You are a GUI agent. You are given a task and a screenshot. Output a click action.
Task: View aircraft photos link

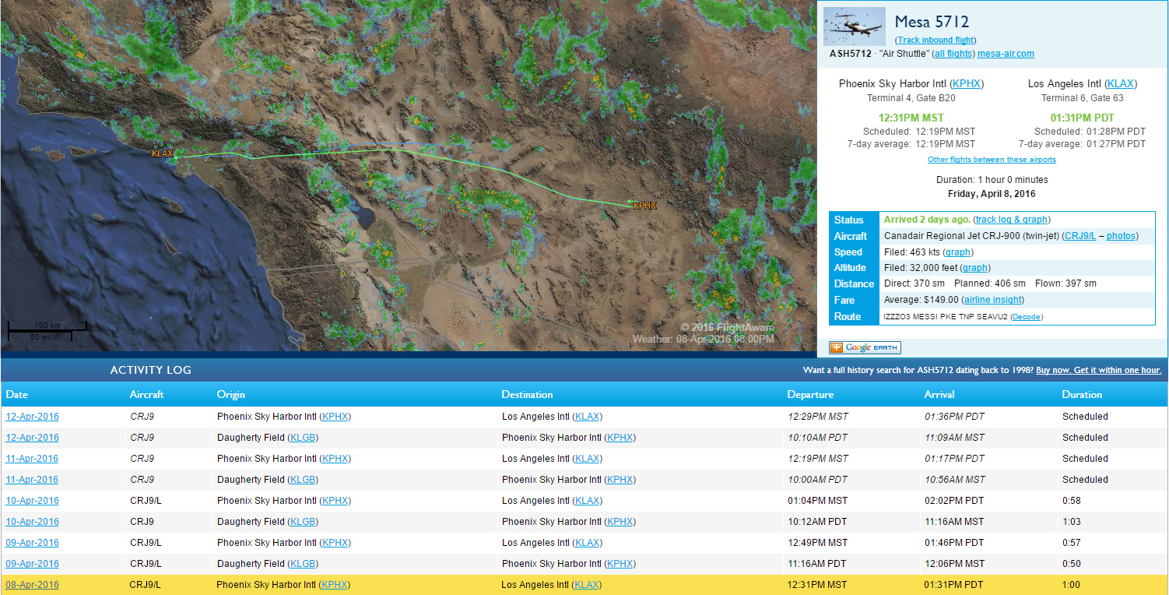(x=1121, y=236)
